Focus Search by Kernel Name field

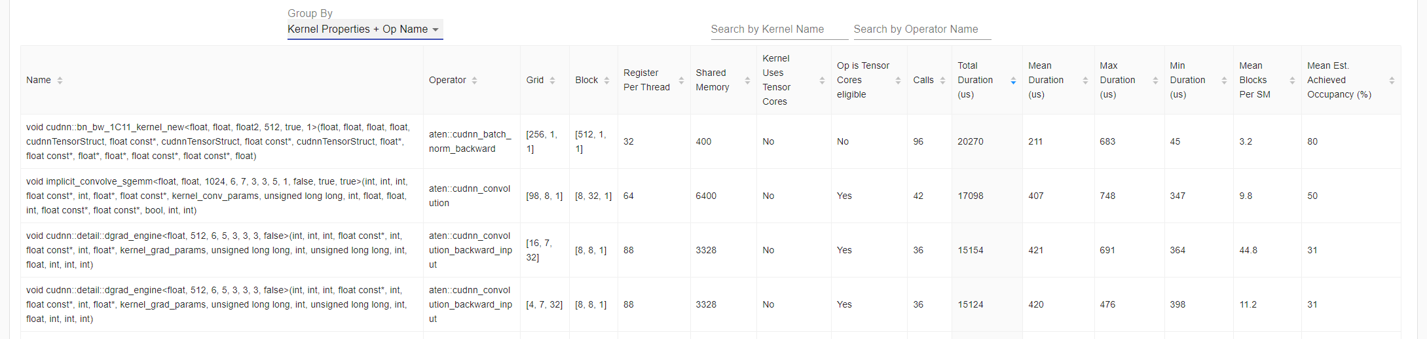778,29
